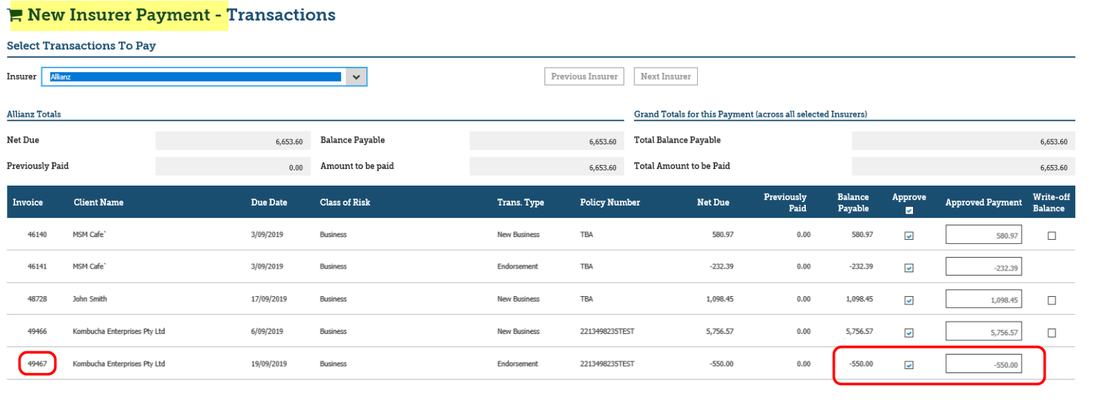
Task: Click the Next Insurer button
Action: pos(665,76)
